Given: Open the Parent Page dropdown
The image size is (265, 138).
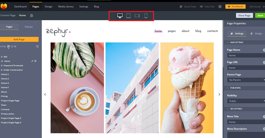Looking at the screenshot, I should pyautogui.click(x=246, y=80).
